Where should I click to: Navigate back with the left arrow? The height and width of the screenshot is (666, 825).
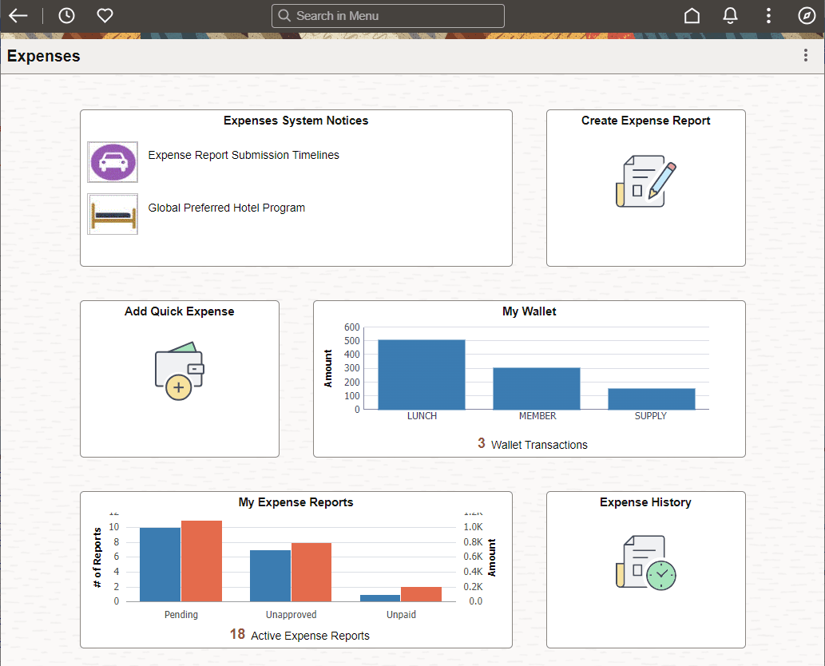point(18,15)
